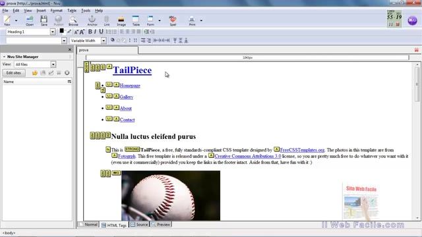
Task: Click the Creative Commons Attributions 3.0 link
Action: click(x=248, y=156)
